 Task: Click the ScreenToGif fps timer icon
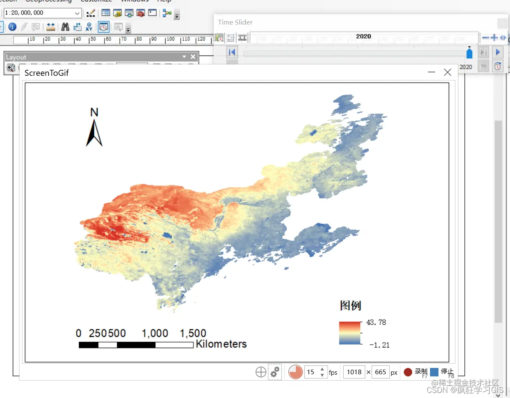coord(295,372)
